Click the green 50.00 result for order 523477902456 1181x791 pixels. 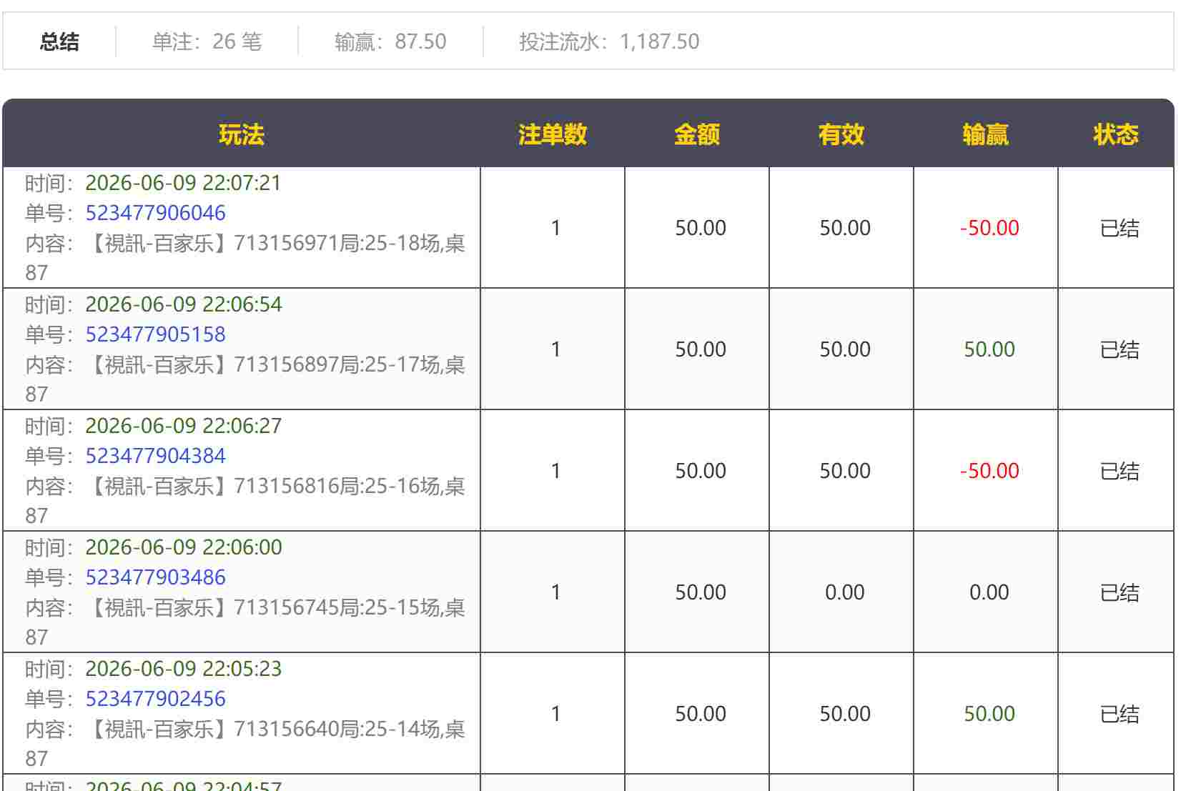[989, 714]
